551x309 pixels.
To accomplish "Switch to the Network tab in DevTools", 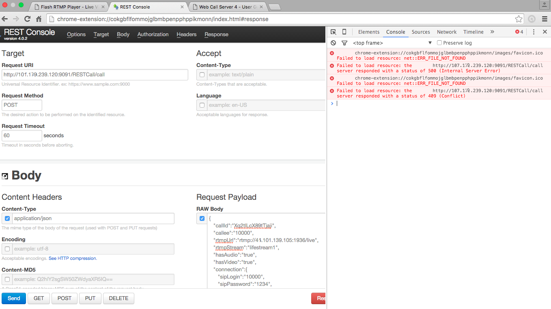I will [447, 32].
